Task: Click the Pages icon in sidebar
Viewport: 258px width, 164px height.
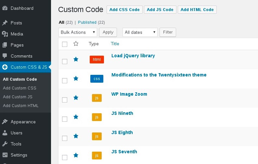Action: [x=5, y=45]
